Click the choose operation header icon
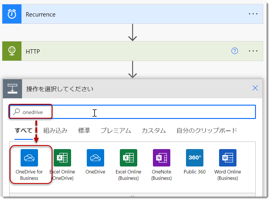This screenshot has height=201, width=271. click(12, 89)
